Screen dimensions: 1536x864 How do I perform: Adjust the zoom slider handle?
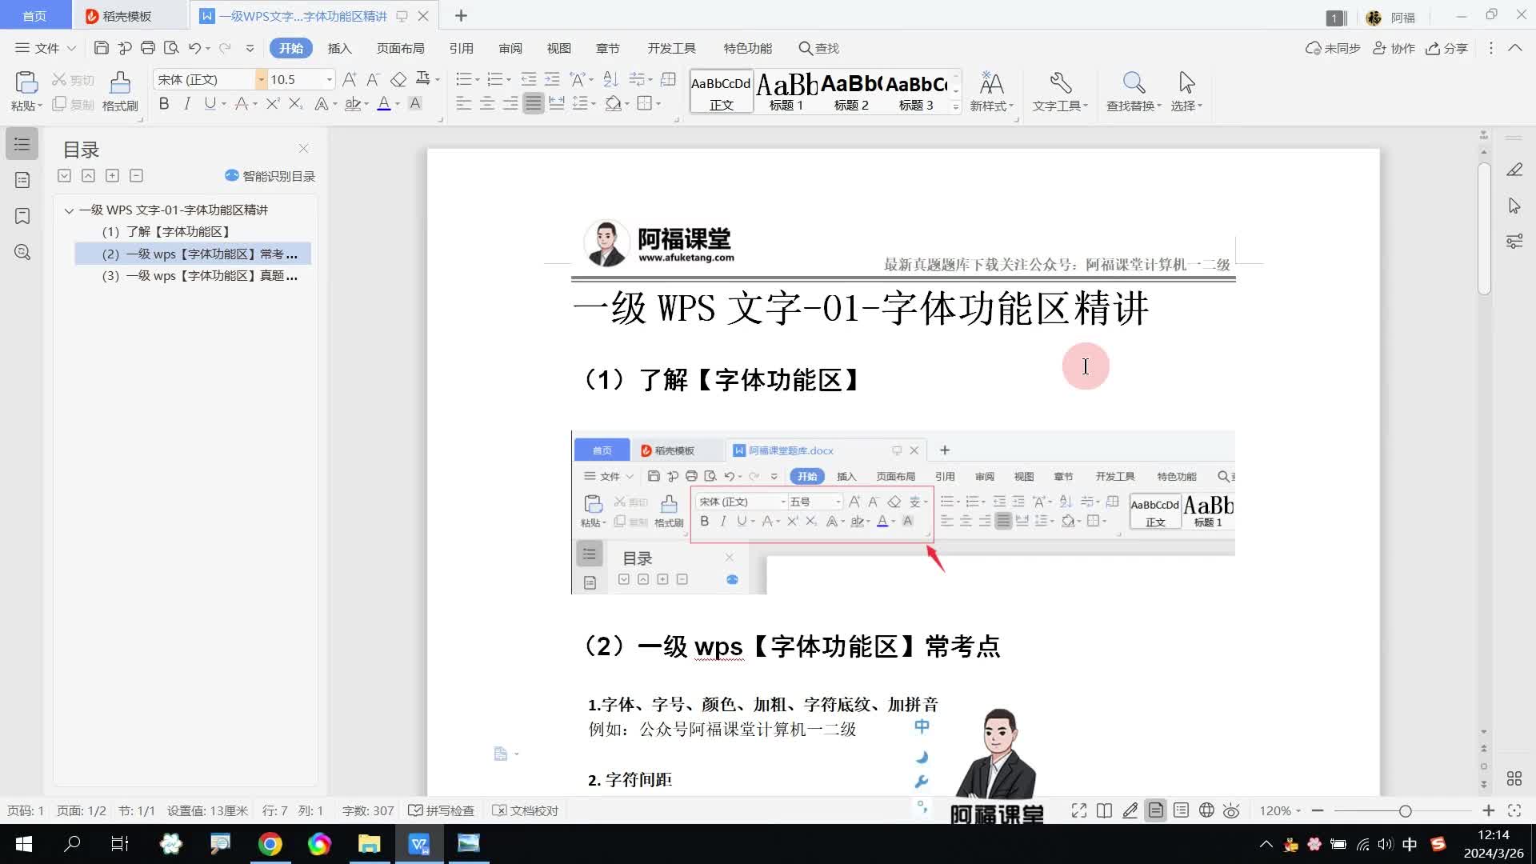point(1405,811)
